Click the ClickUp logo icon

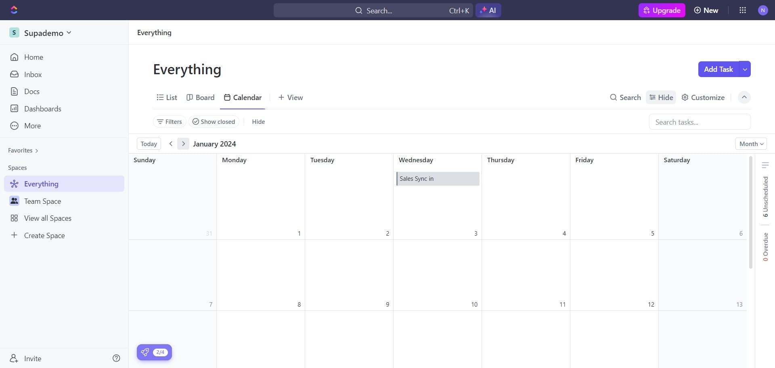pos(14,10)
